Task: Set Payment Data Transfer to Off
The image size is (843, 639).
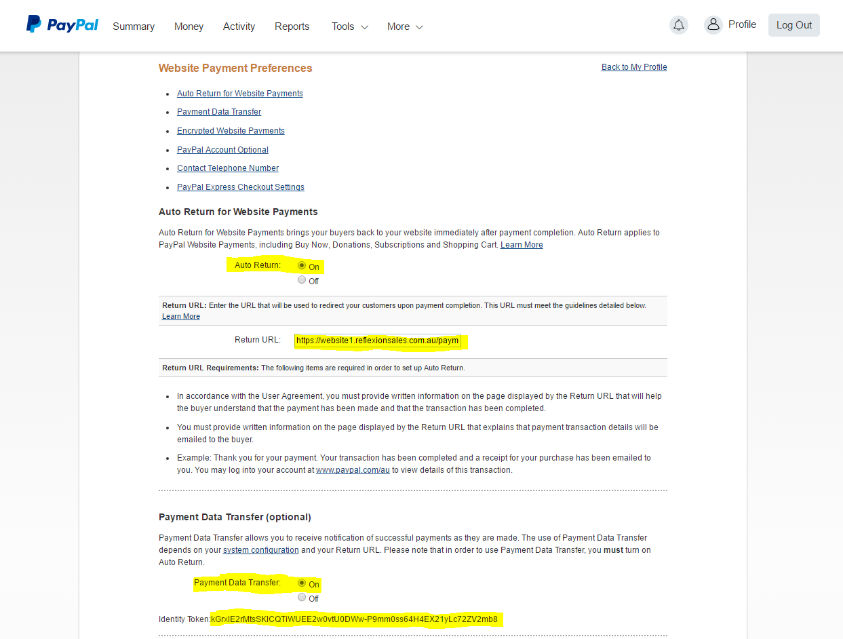Action: tap(302, 598)
